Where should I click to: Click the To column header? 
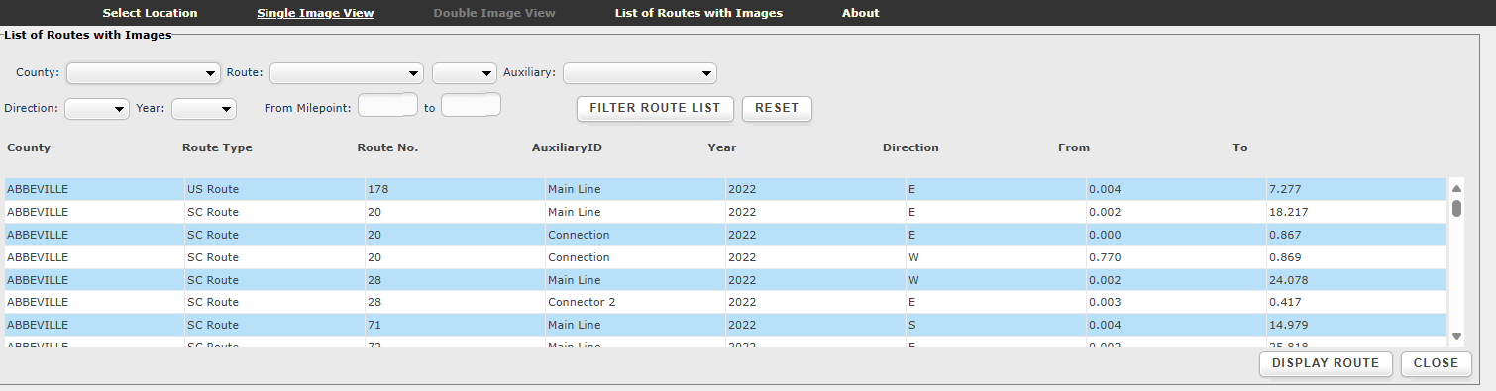1240,147
